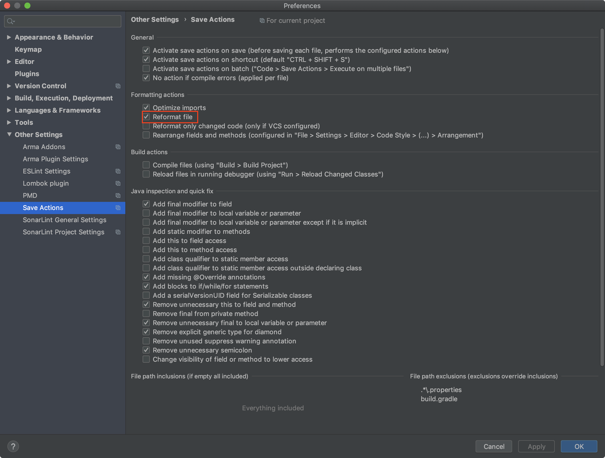
Task: Click project-level icon beside Arma Addons
Action: [x=118, y=147]
